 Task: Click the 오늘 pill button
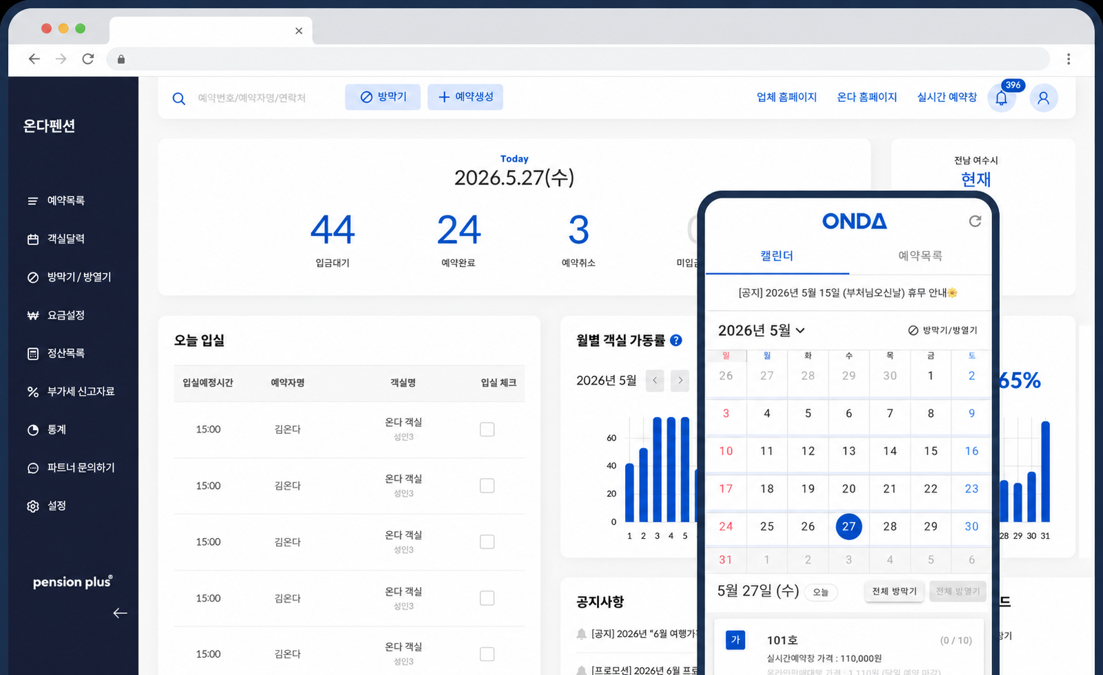click(x=821, y=592)
